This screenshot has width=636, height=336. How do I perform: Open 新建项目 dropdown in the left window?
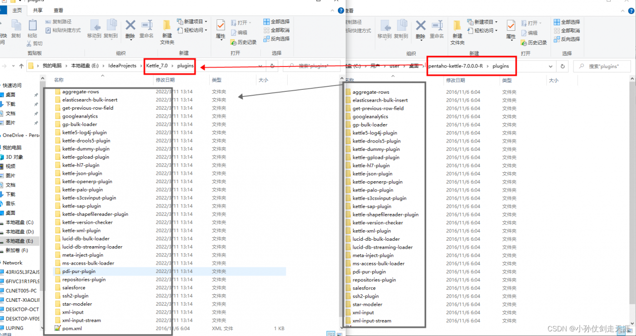[x=192, y=22]
